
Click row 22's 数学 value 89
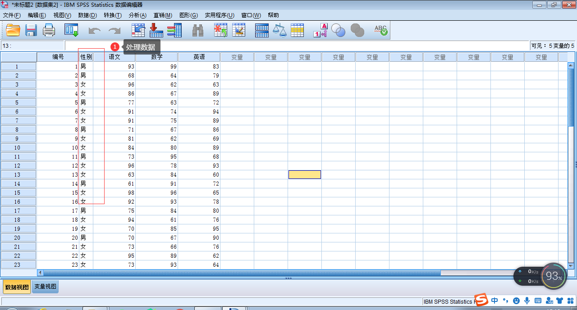click(156, 255)
